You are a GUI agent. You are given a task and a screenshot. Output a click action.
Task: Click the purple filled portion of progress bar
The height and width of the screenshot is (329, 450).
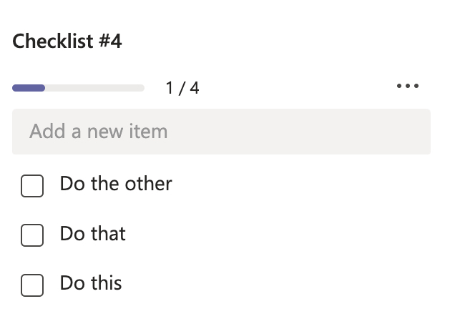point(29,88)
